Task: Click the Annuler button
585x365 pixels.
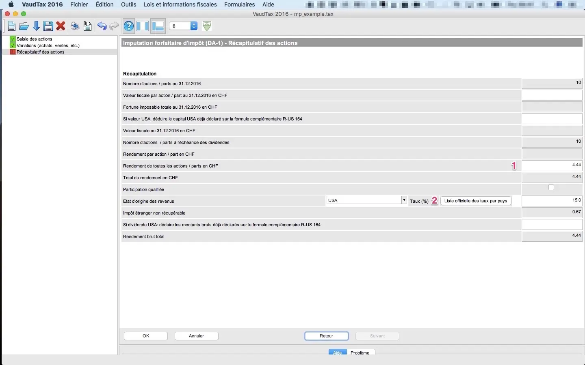Action: coord(197,336)
